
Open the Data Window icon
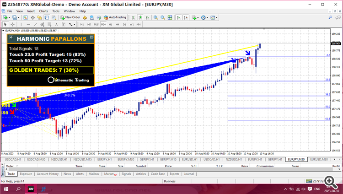tap(32, 17)
